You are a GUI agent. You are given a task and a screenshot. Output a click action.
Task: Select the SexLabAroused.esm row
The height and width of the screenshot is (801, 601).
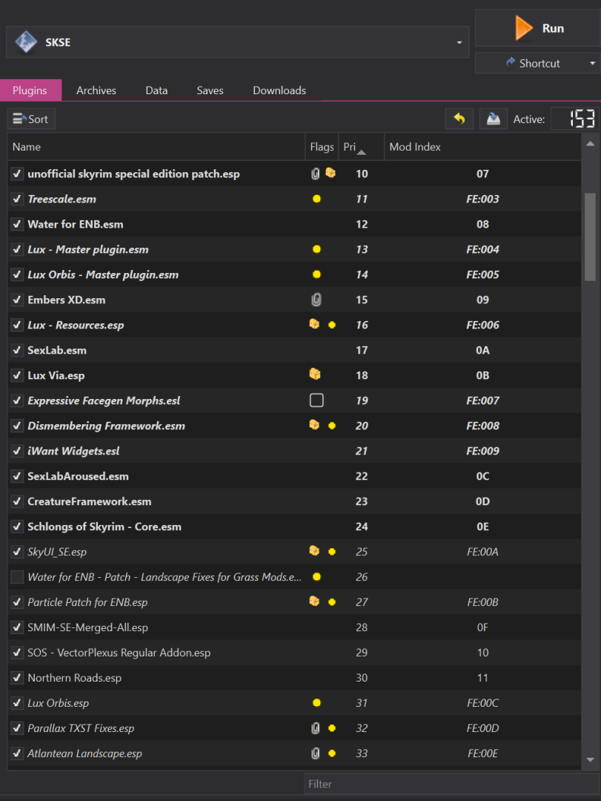pos(295,476)
